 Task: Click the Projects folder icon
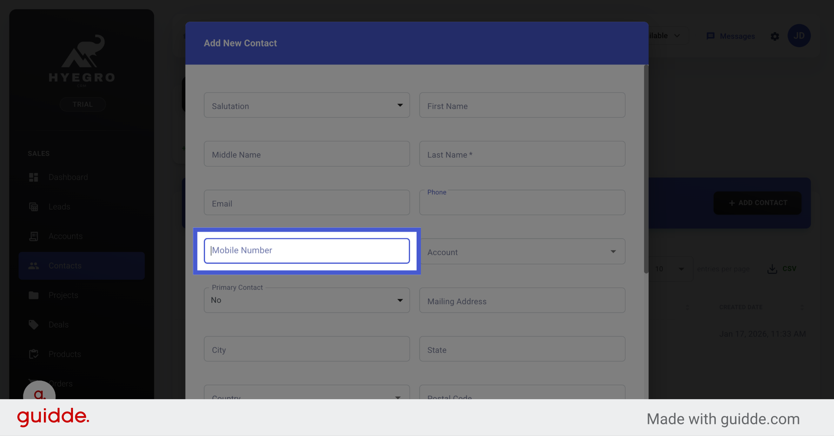[34, 295]
